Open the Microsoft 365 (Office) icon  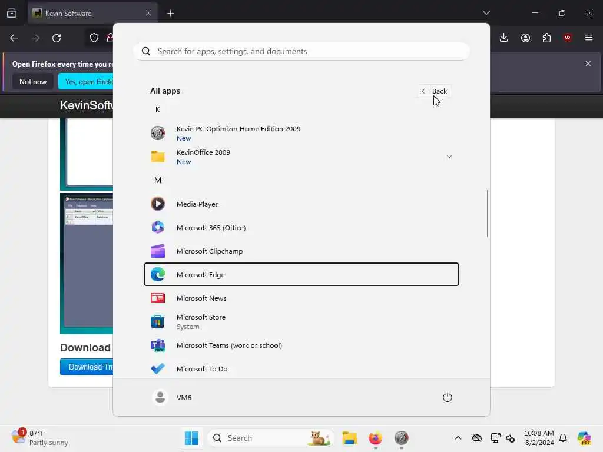(x=158, y=227)
